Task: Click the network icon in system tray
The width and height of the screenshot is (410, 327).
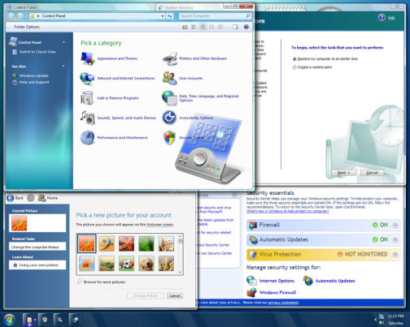Action: [x=382, y=316]
